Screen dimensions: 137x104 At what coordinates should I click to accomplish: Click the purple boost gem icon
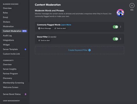(x=25, y=94)
